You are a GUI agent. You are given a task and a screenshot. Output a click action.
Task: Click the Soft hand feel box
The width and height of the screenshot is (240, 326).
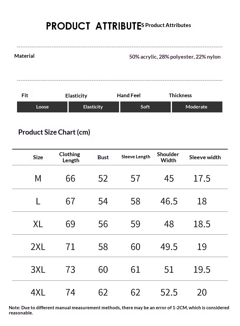pos(146,107)
